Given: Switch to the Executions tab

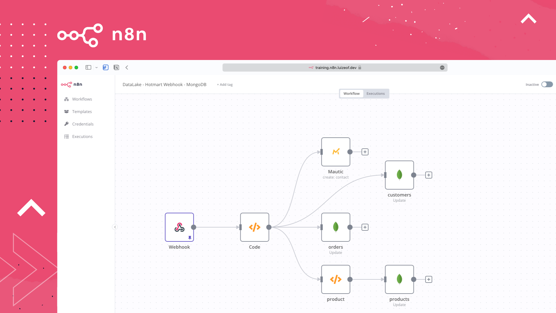Looking at the screenshot, I should [x=376, y=93].
